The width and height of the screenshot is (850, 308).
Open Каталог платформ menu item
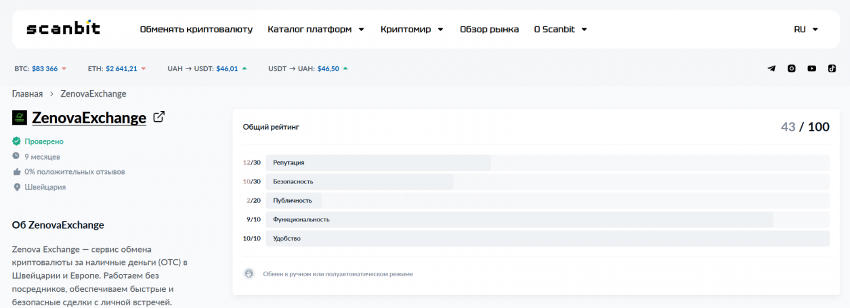coord(309,29)
